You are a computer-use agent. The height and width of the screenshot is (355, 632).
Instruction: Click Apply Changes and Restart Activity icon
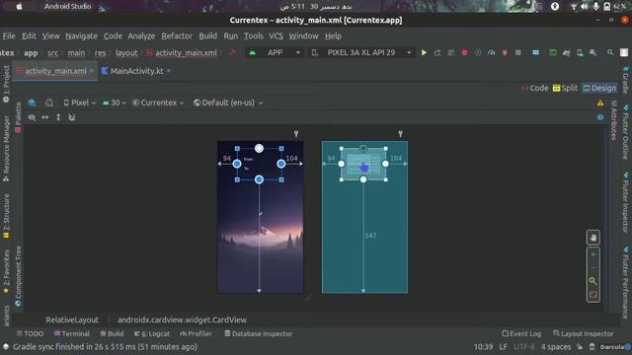point(437,52)
